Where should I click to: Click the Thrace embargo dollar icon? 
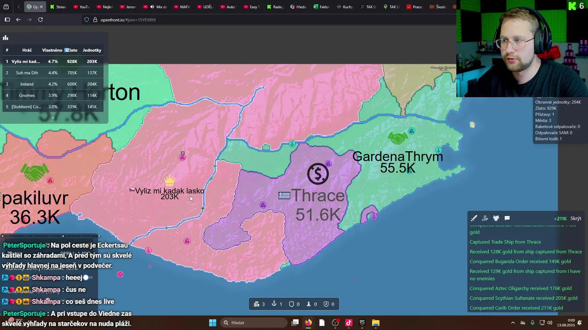pyautogui.click(x=318, y=174)
